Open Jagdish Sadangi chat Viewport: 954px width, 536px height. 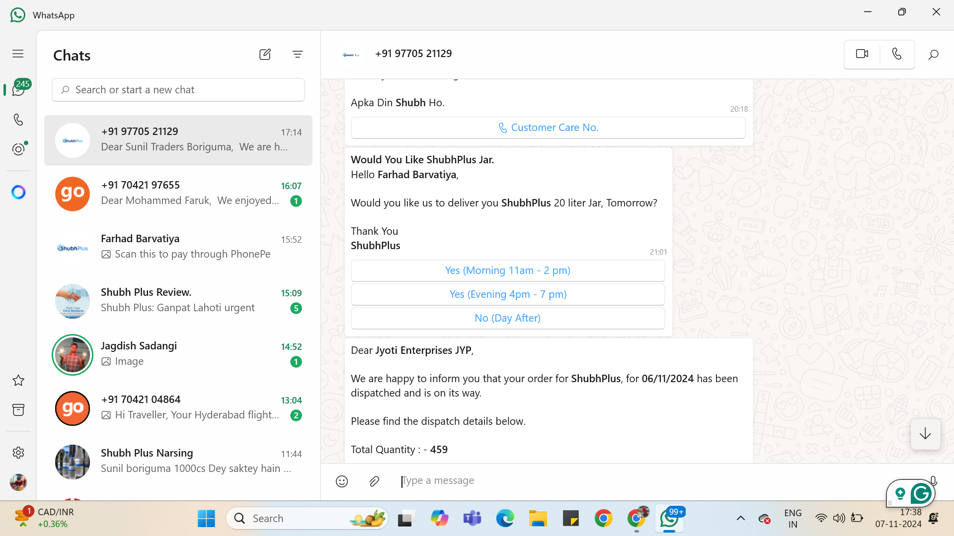tap(178, 355)
